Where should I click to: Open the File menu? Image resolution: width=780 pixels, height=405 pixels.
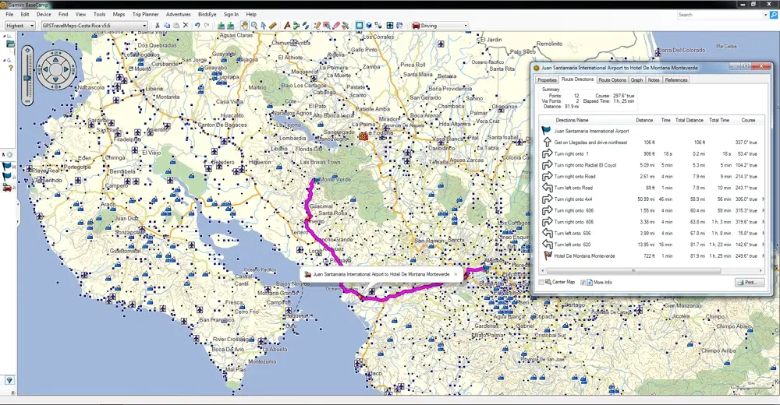(9, 15)
